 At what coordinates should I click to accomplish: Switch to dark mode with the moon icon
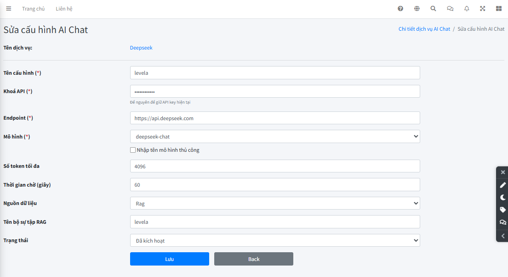coord(503,198)
